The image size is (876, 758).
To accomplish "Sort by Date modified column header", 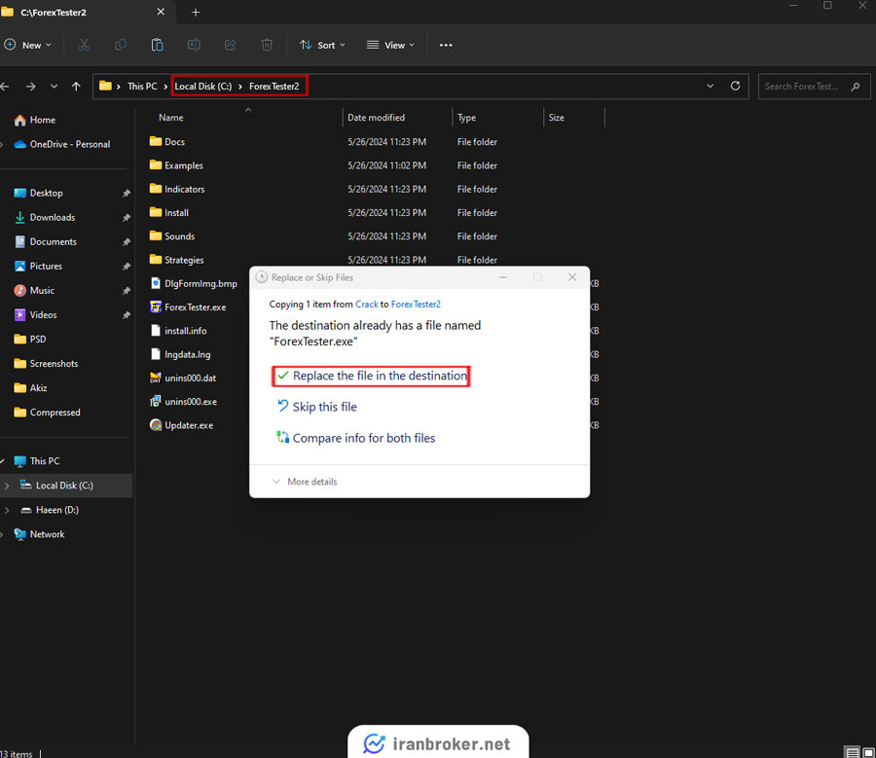I will (376, 118).
